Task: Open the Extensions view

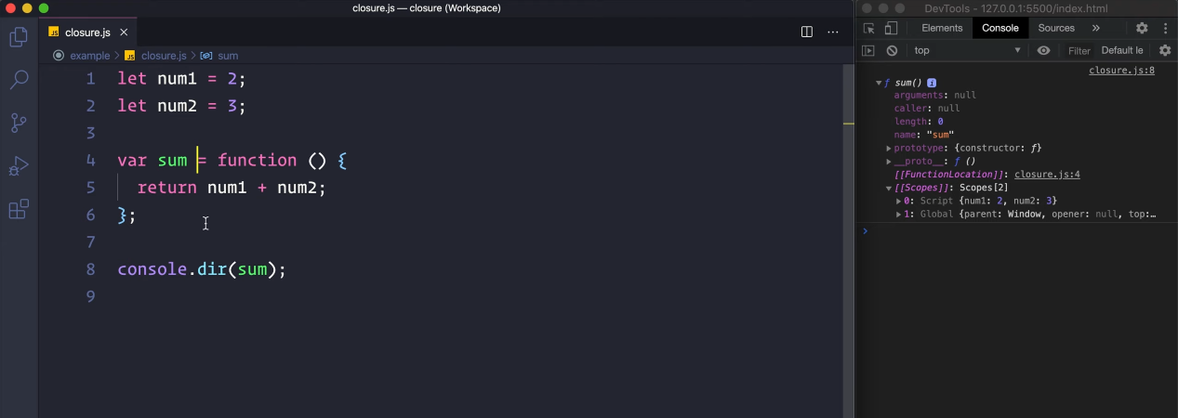Action: (x=19, y=210)
